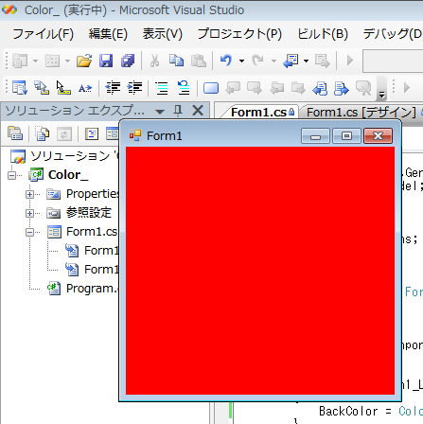Image resolution: width=423 pixels, height=424 pixels.
Task: Open the ファイル(F) menu
Action: point(43,34)
